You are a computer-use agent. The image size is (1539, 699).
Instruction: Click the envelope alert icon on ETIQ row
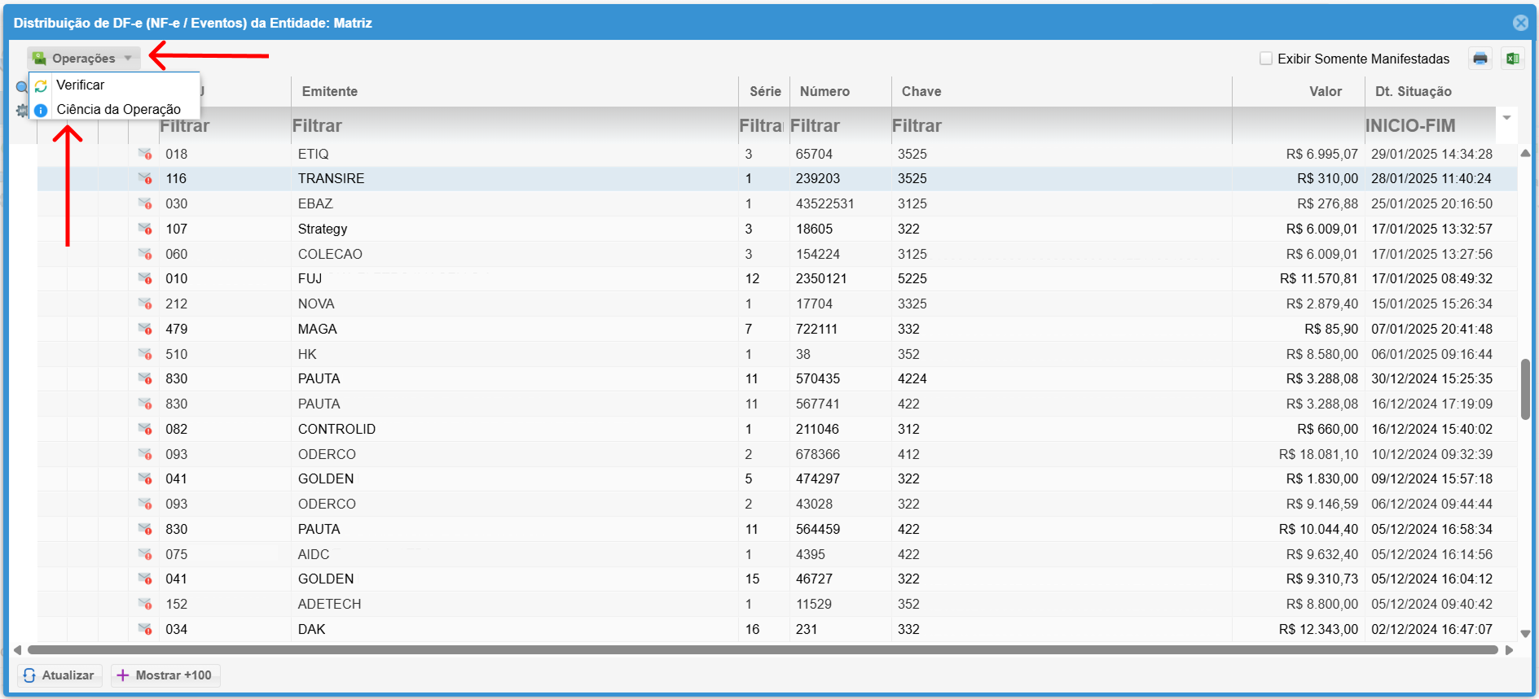click(145, 154)
